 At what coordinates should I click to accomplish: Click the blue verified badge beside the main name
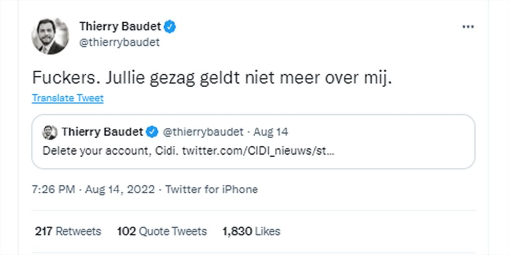170,27
